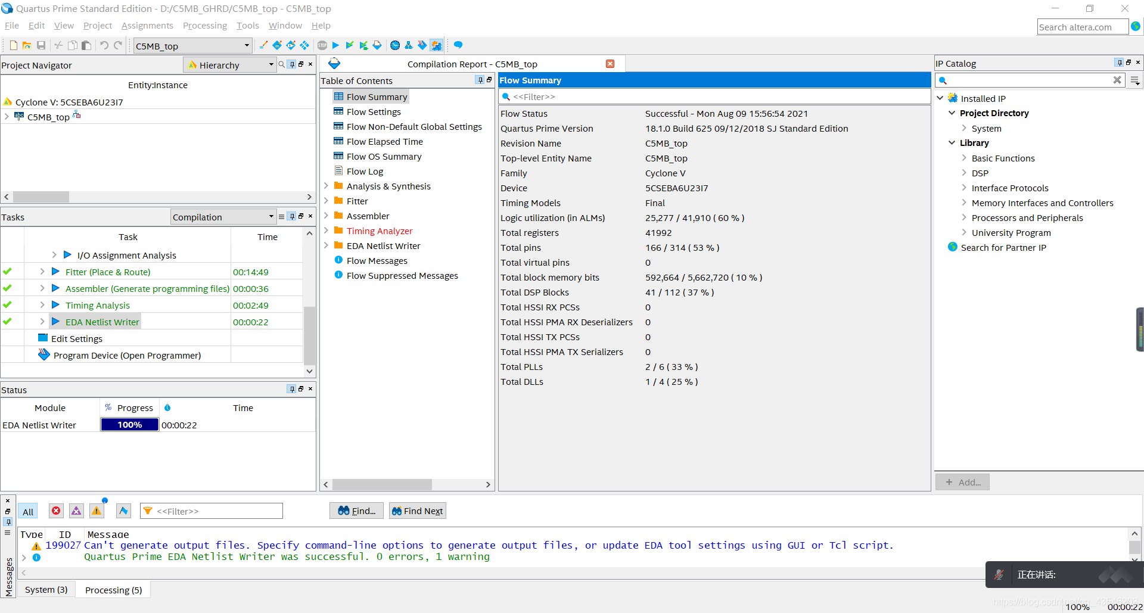Image resolution: width=1144 pixels, height=613 pixels.
Task: Toggle error messages filter button
Action: click(x=56, y=511)
